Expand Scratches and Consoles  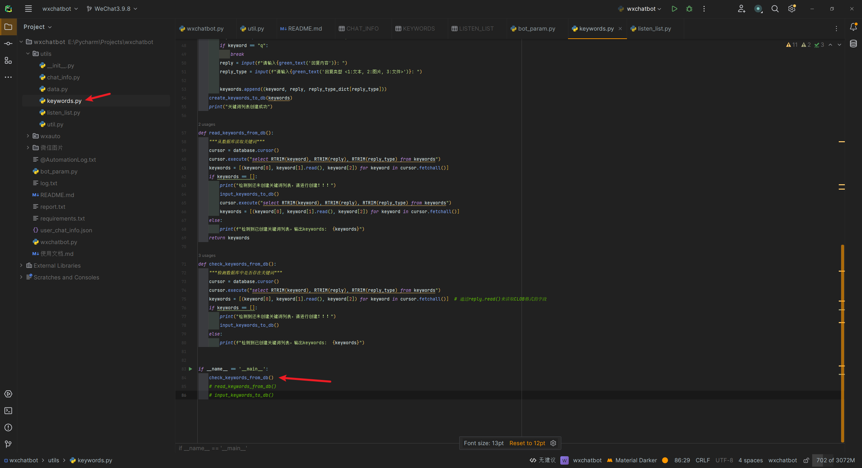21,277
